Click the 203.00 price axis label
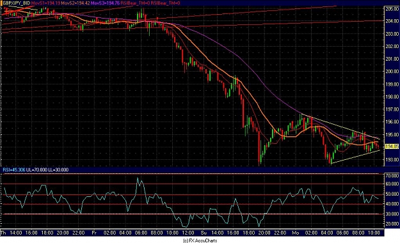This screenshot has width=400, height=243. point(392,34)
